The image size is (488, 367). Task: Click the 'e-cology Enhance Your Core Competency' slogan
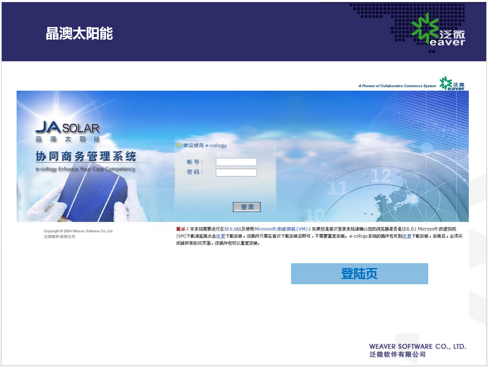pos(86,169)
